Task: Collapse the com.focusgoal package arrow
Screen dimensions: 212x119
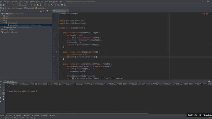Action: [x=4, y=23]
